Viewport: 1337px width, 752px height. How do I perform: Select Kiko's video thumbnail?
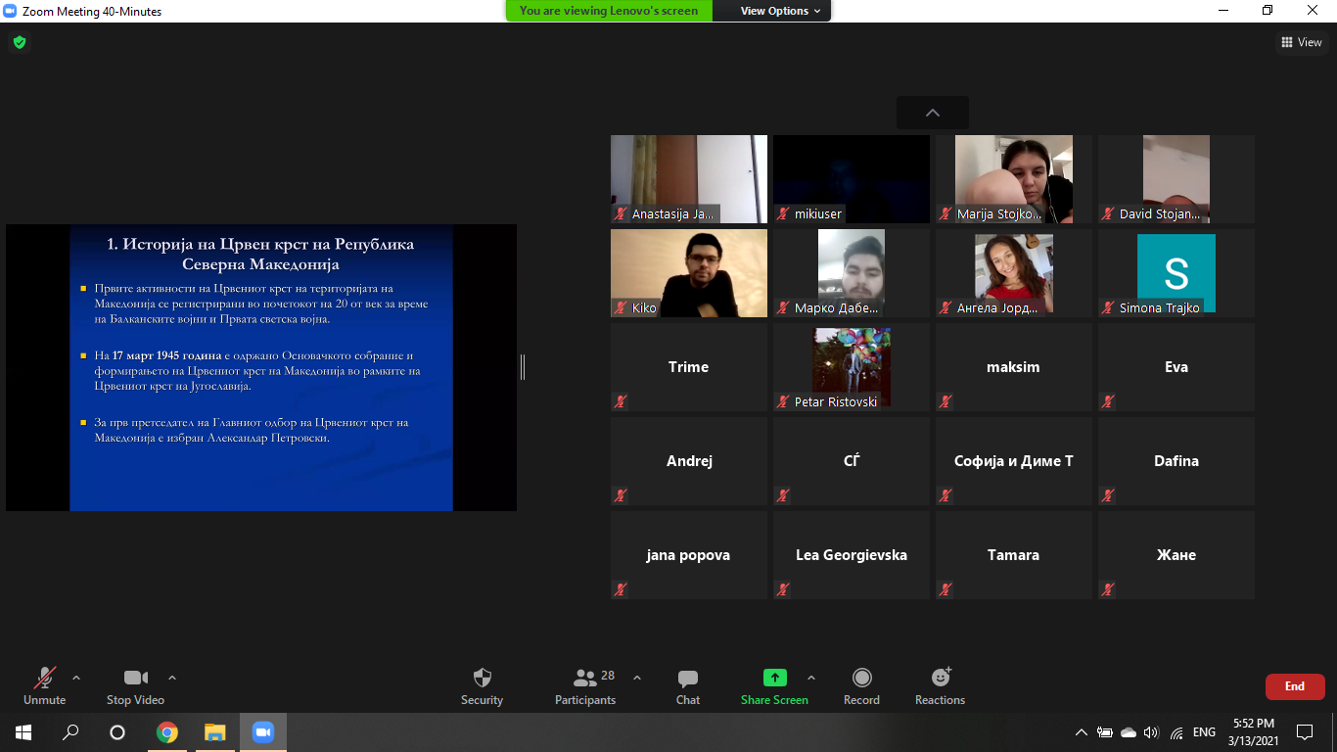689,273
